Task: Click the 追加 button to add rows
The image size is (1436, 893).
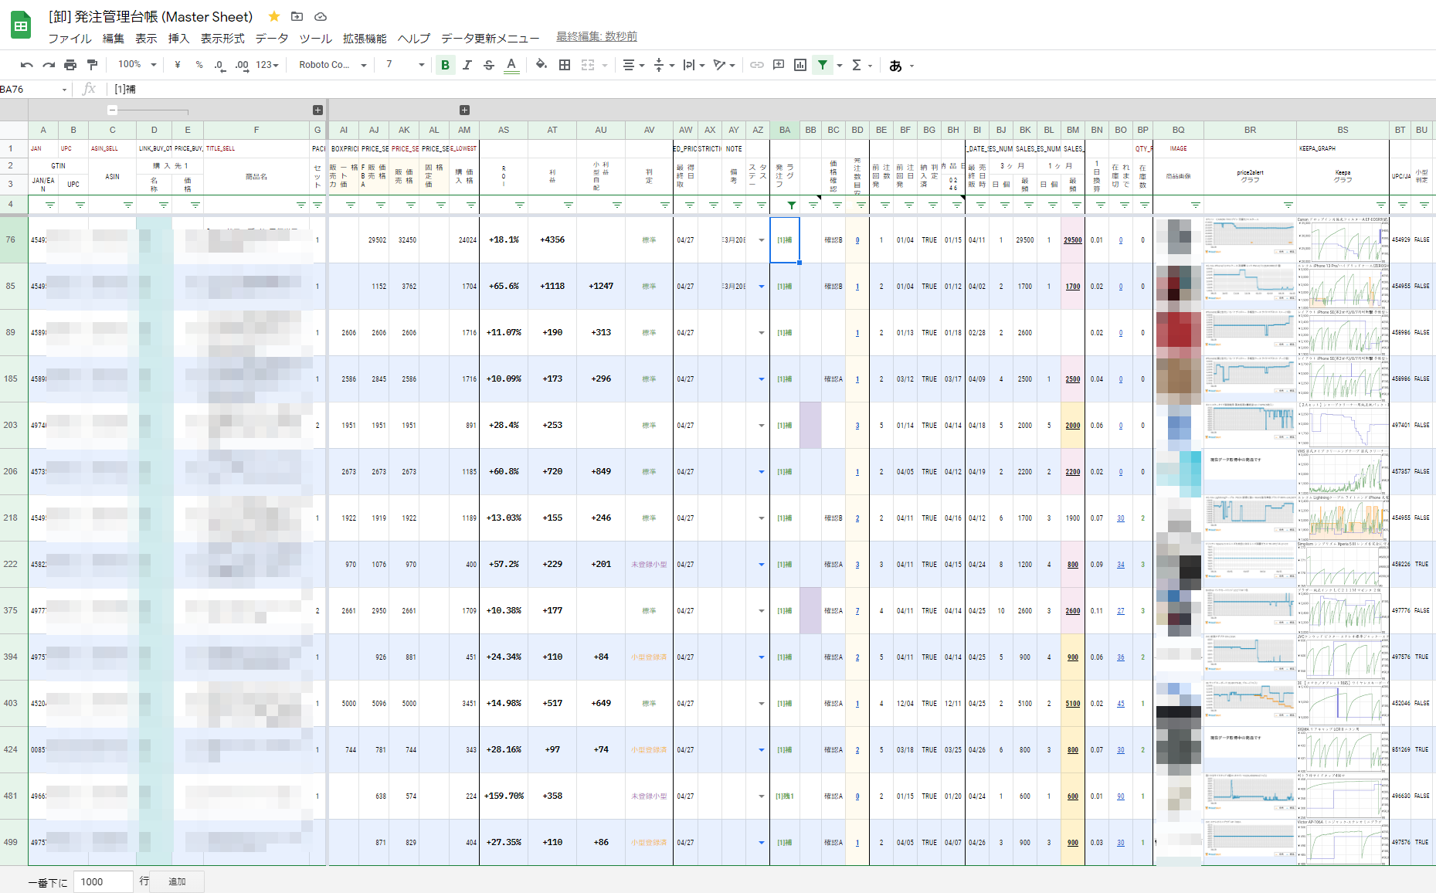Action: [177, 881]
